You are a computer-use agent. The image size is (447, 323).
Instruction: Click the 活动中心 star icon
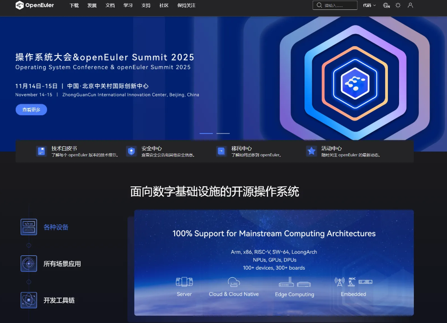point(311,151)
